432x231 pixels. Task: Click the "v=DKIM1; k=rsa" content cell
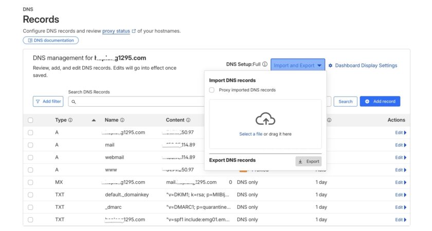tap(197, 195)
